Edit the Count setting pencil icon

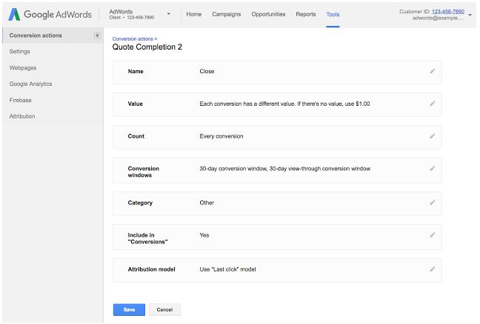pyautogui.click(x=433, y=136)
